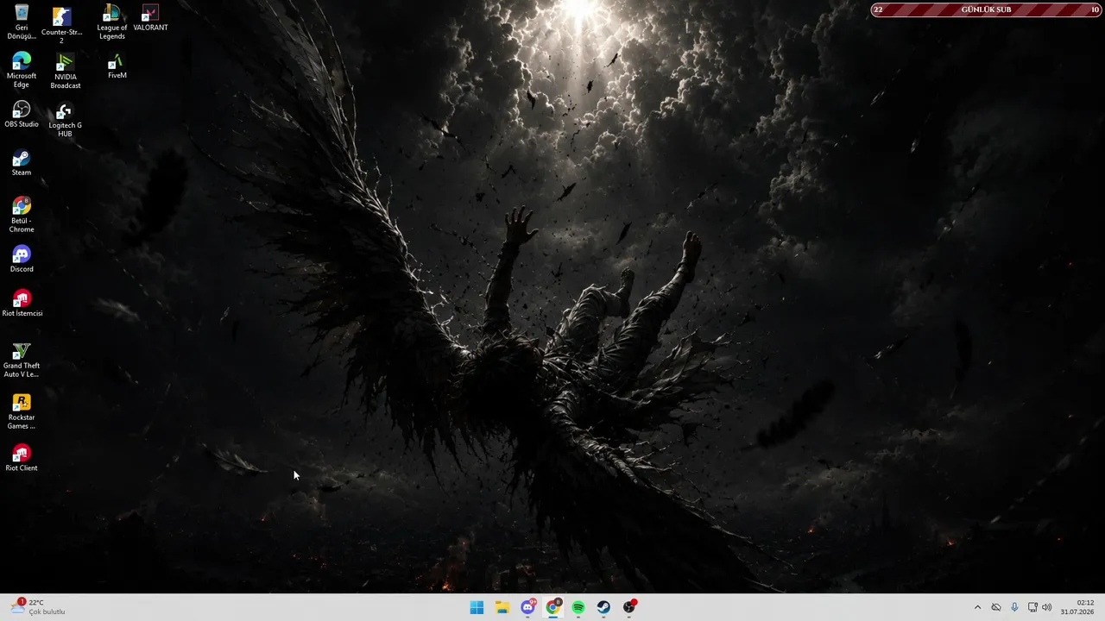Select the VALORANT desktop shortcut
The height and width of the screenshot is (621, 1105).
pyautogui.click(x=150, y=19)
